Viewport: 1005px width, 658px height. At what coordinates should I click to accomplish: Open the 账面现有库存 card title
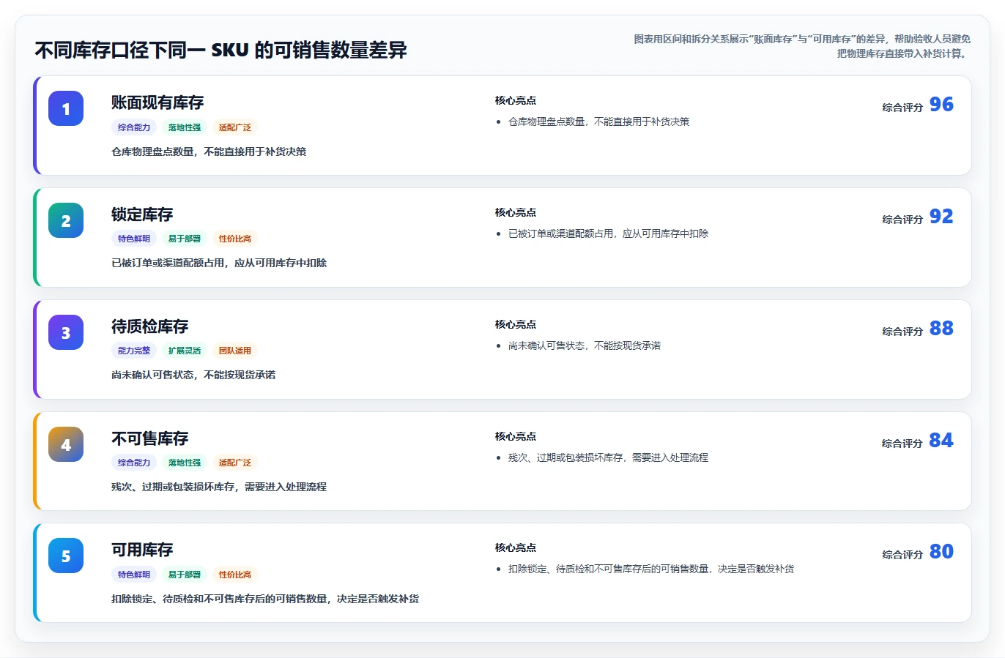click(x=157, y=102)
